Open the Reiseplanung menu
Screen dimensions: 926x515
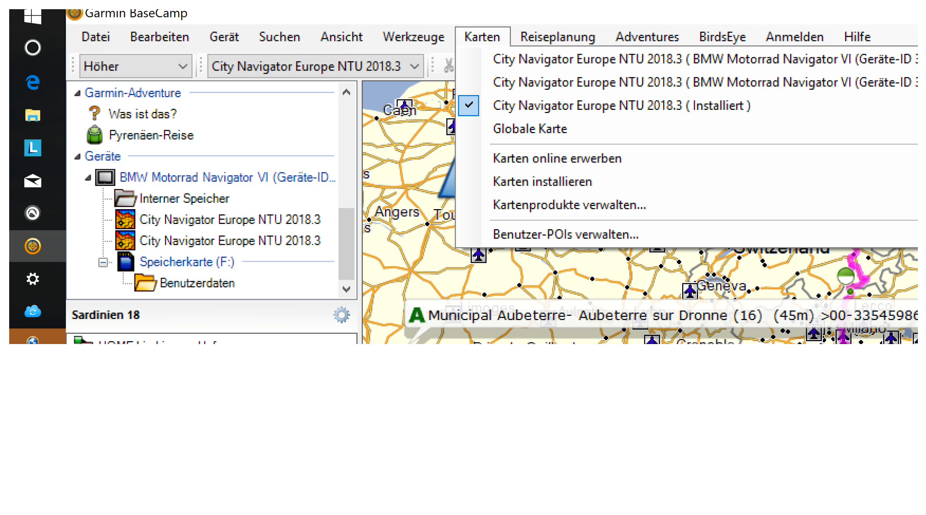coord(557,37)
